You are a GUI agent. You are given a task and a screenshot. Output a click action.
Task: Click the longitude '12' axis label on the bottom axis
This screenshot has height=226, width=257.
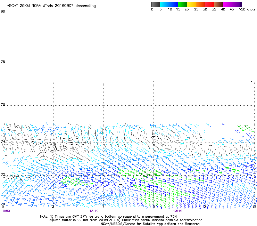tap(205, 207)
